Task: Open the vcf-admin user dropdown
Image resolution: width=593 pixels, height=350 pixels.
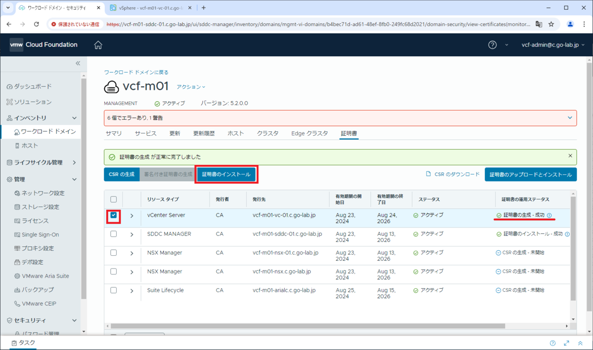Action: pyautogui.click(x=554, y=45)
